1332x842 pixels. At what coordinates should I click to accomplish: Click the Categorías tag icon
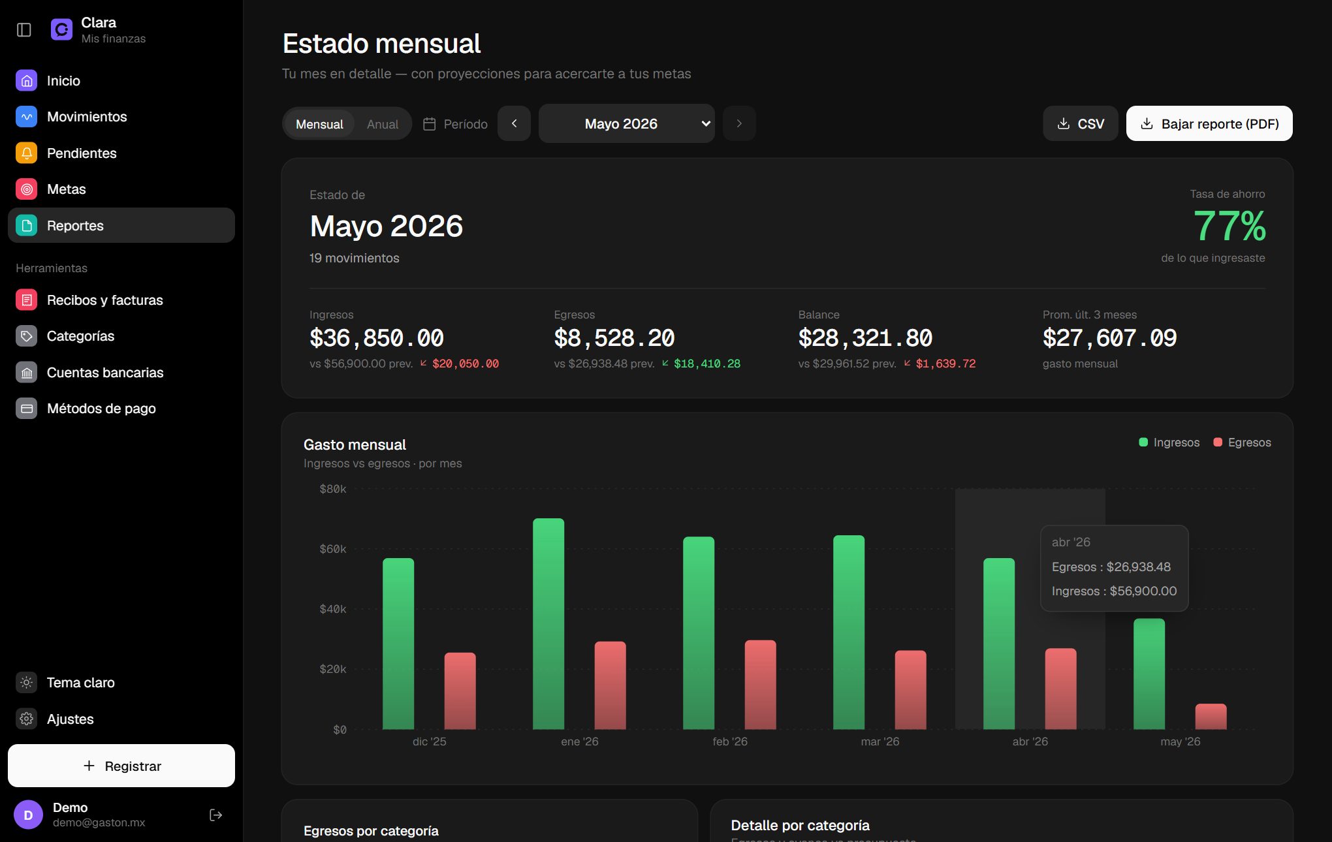point(27,336)
